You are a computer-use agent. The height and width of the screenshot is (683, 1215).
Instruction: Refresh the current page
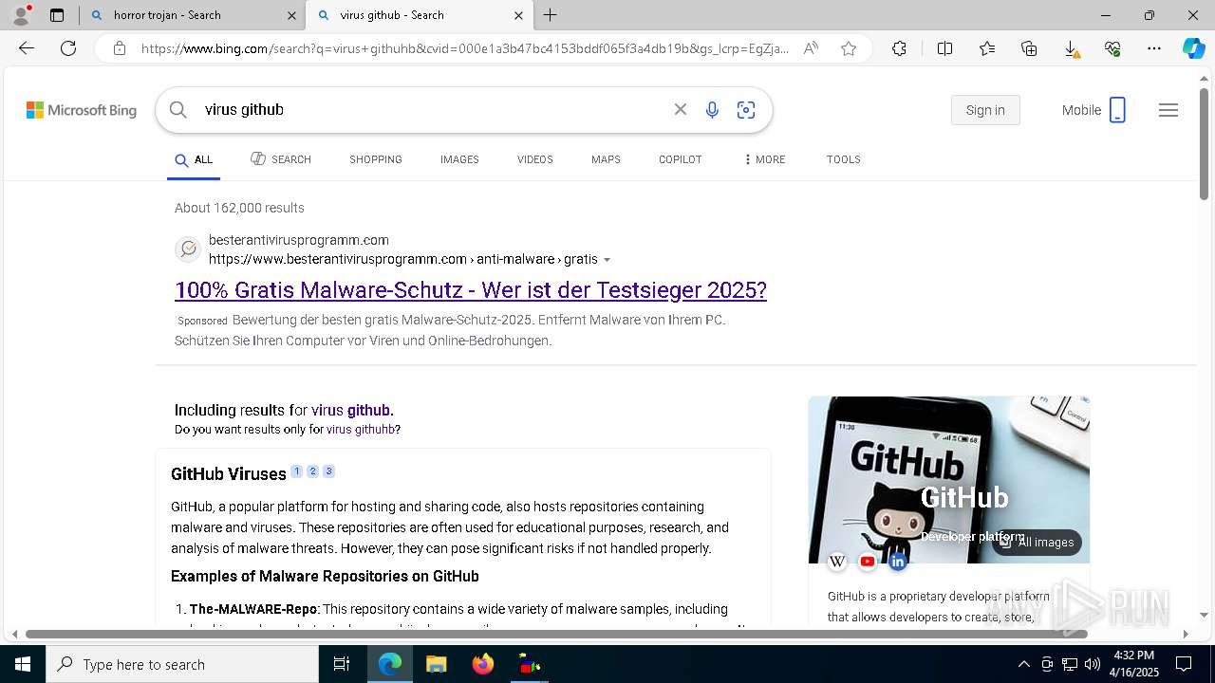[x=68, y=48]
